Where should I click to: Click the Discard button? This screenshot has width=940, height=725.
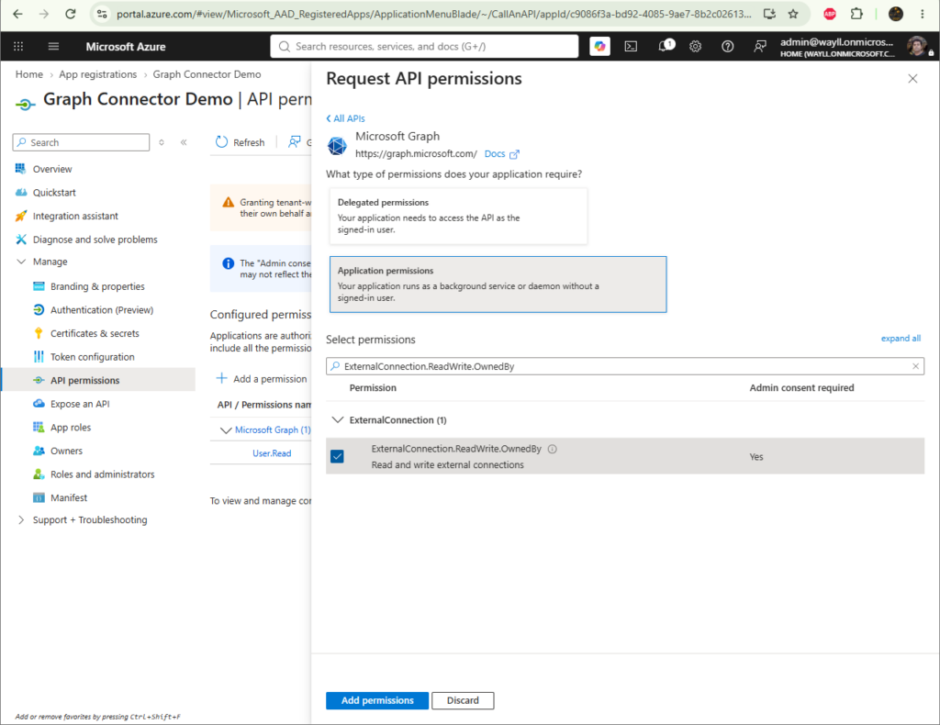click(x=463, y=700)
